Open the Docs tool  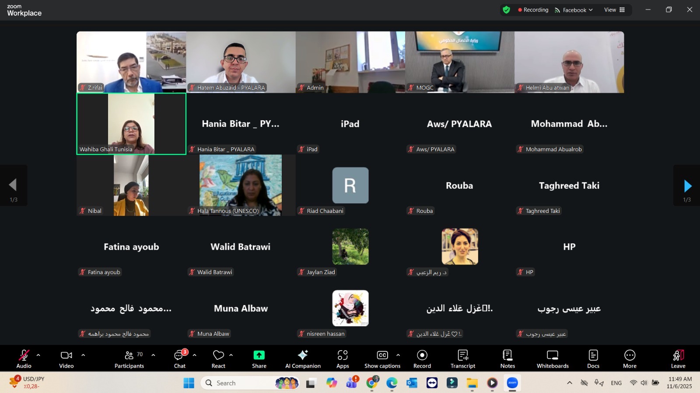click(x=593, y=358)
